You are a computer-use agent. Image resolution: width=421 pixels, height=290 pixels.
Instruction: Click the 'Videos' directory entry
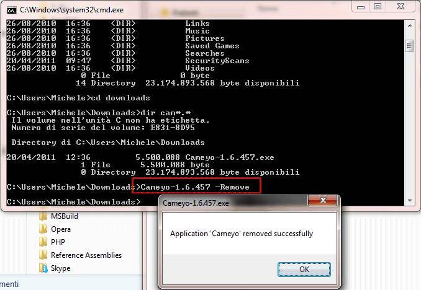coord(200,68)
